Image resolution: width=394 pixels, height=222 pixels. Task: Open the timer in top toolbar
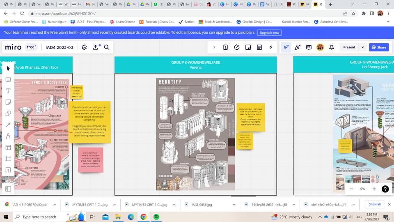[237, 47]
